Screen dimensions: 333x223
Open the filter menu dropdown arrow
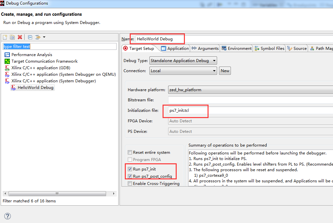click(x=44, y=37)
